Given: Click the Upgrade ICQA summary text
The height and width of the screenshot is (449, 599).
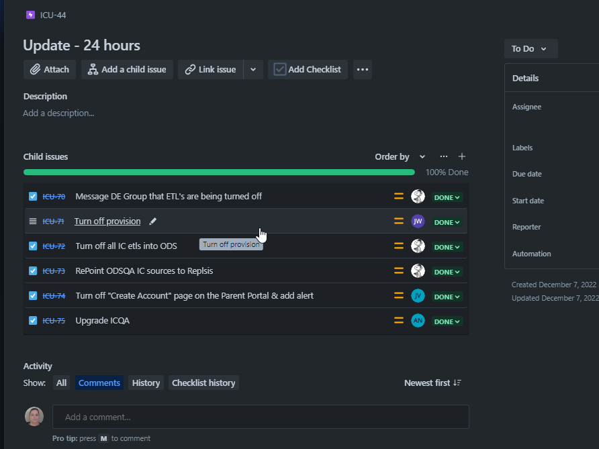Looking at the screenshot, I should 102,320.
